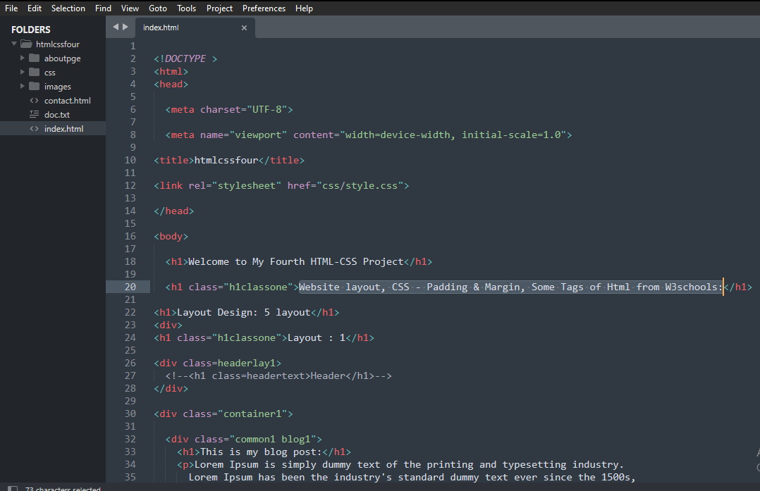Click the container1 class value
This screenshot has height=491, width=760.
[x=252, y=414]
